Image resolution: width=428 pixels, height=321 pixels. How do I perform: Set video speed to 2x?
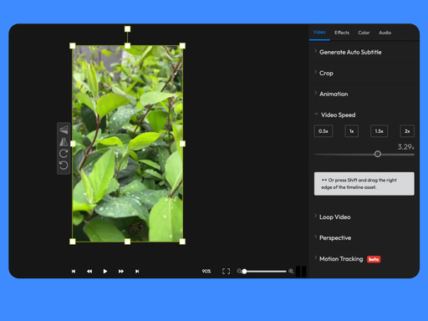coord(407,131)
